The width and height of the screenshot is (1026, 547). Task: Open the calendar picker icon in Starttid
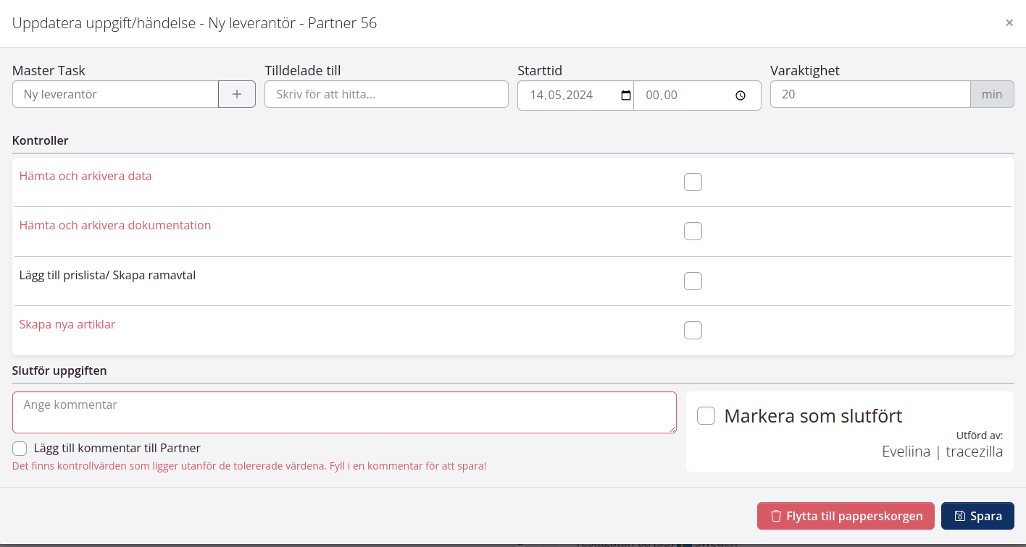[626, 96]
